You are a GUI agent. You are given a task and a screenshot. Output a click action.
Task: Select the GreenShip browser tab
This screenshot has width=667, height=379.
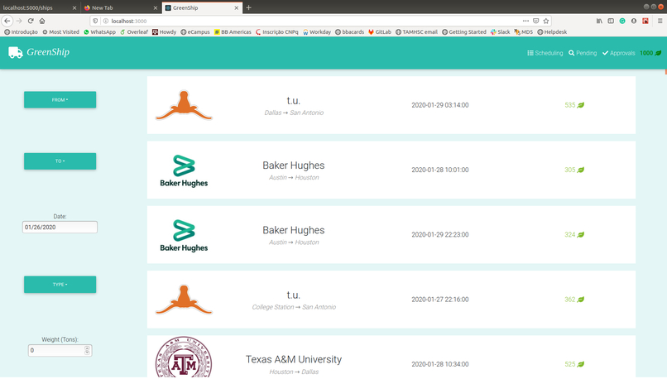(x=202, y=7)
